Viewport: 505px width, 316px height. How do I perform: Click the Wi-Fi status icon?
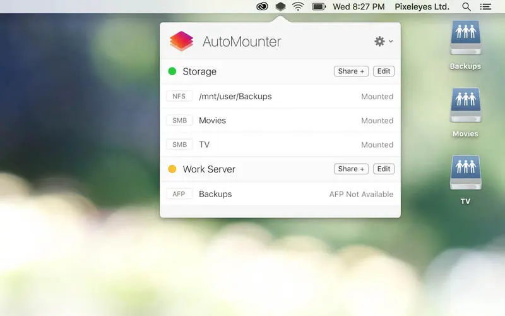(298, 7)
